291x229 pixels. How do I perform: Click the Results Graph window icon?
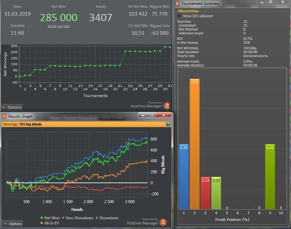pos(4,116)
